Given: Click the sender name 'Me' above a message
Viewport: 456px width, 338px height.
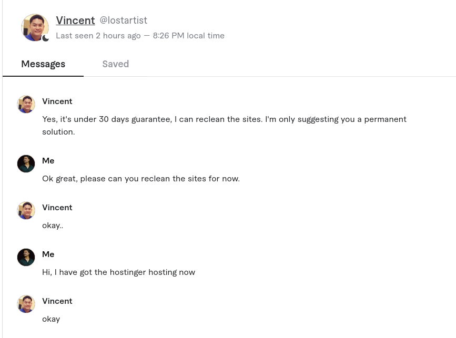Looking at the screenshot, I should 48,161.
